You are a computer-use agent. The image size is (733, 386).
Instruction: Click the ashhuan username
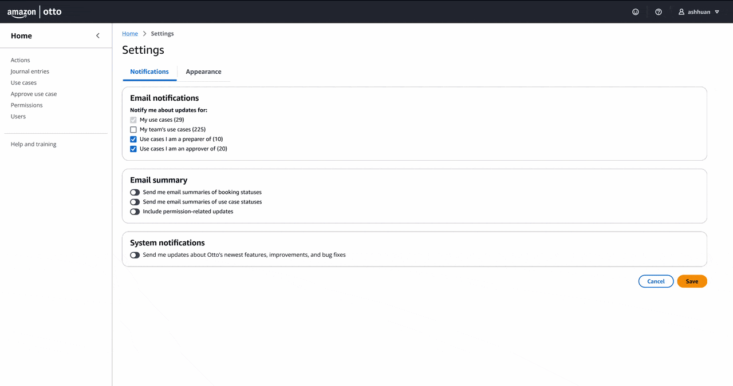click(x=699, y=12)
